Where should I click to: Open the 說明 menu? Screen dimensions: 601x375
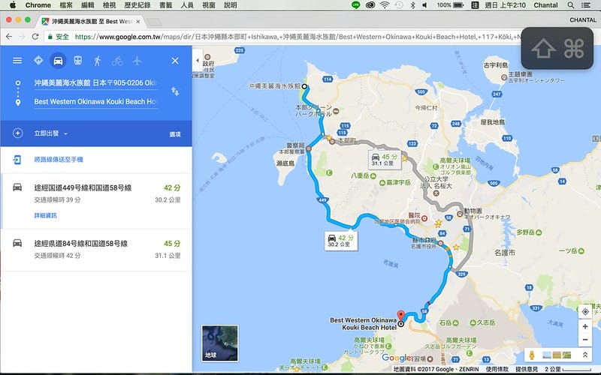click(231, 5)
